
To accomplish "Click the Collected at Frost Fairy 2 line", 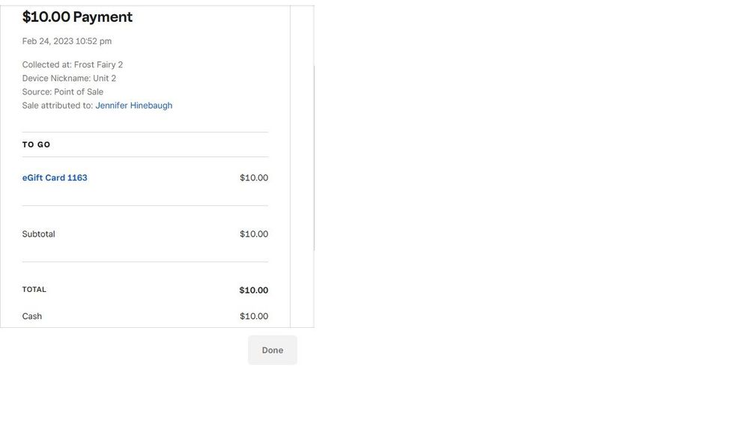I will [73, 65].
